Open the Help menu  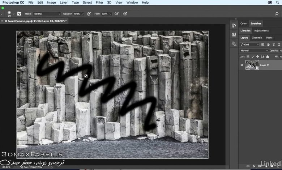click(145, 3)
